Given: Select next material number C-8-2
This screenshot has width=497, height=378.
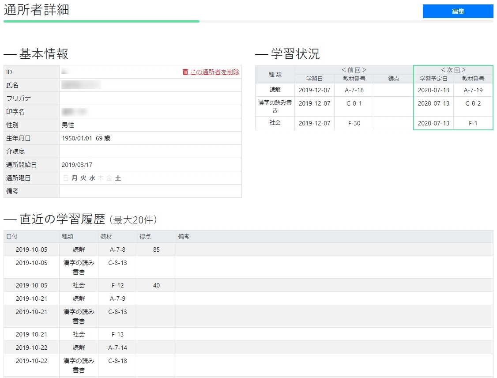Looking at the screenshot, I should [x=473, y=103].
